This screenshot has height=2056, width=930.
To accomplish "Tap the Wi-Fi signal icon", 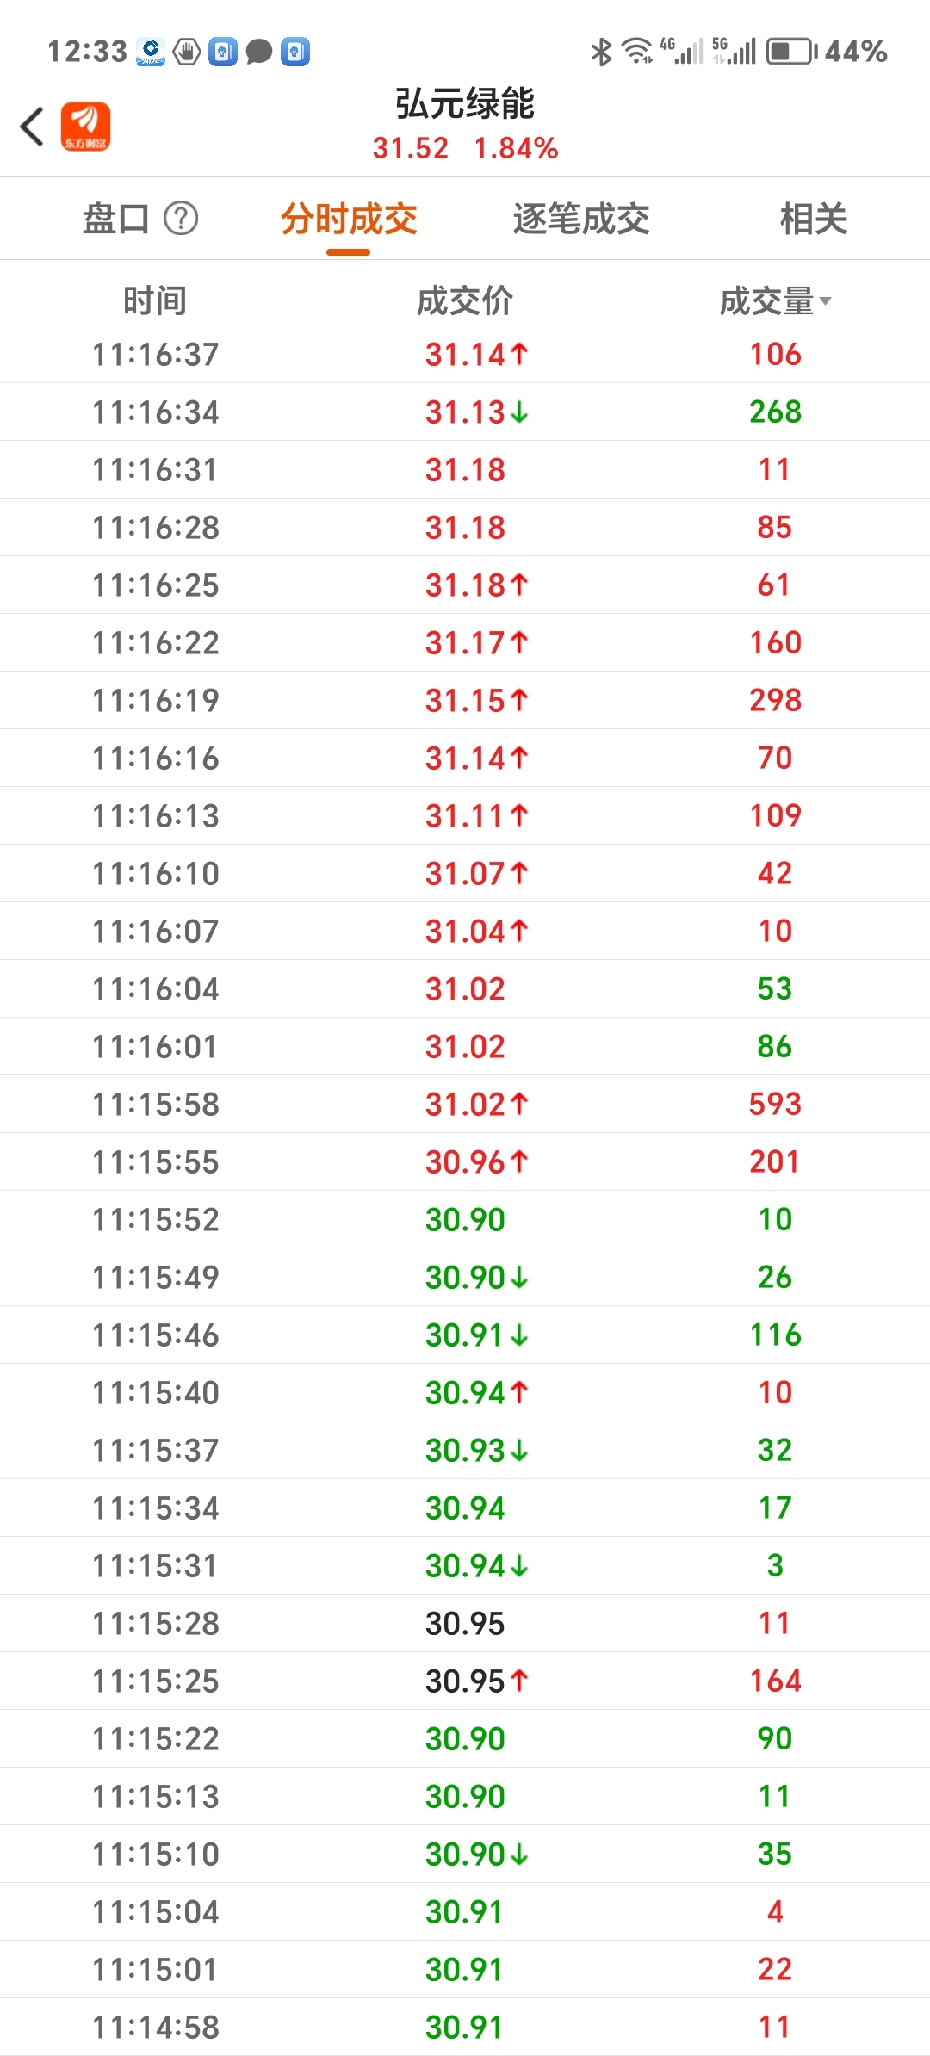I will click(x=637, y=52).
